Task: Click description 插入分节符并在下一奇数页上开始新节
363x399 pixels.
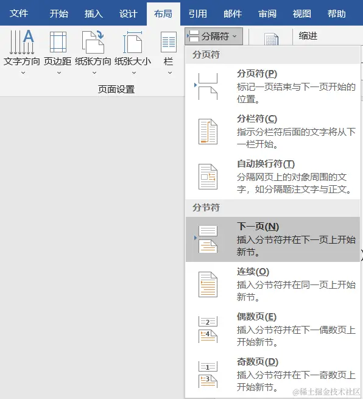Action: pyautogui.click(x=296, y=381)
